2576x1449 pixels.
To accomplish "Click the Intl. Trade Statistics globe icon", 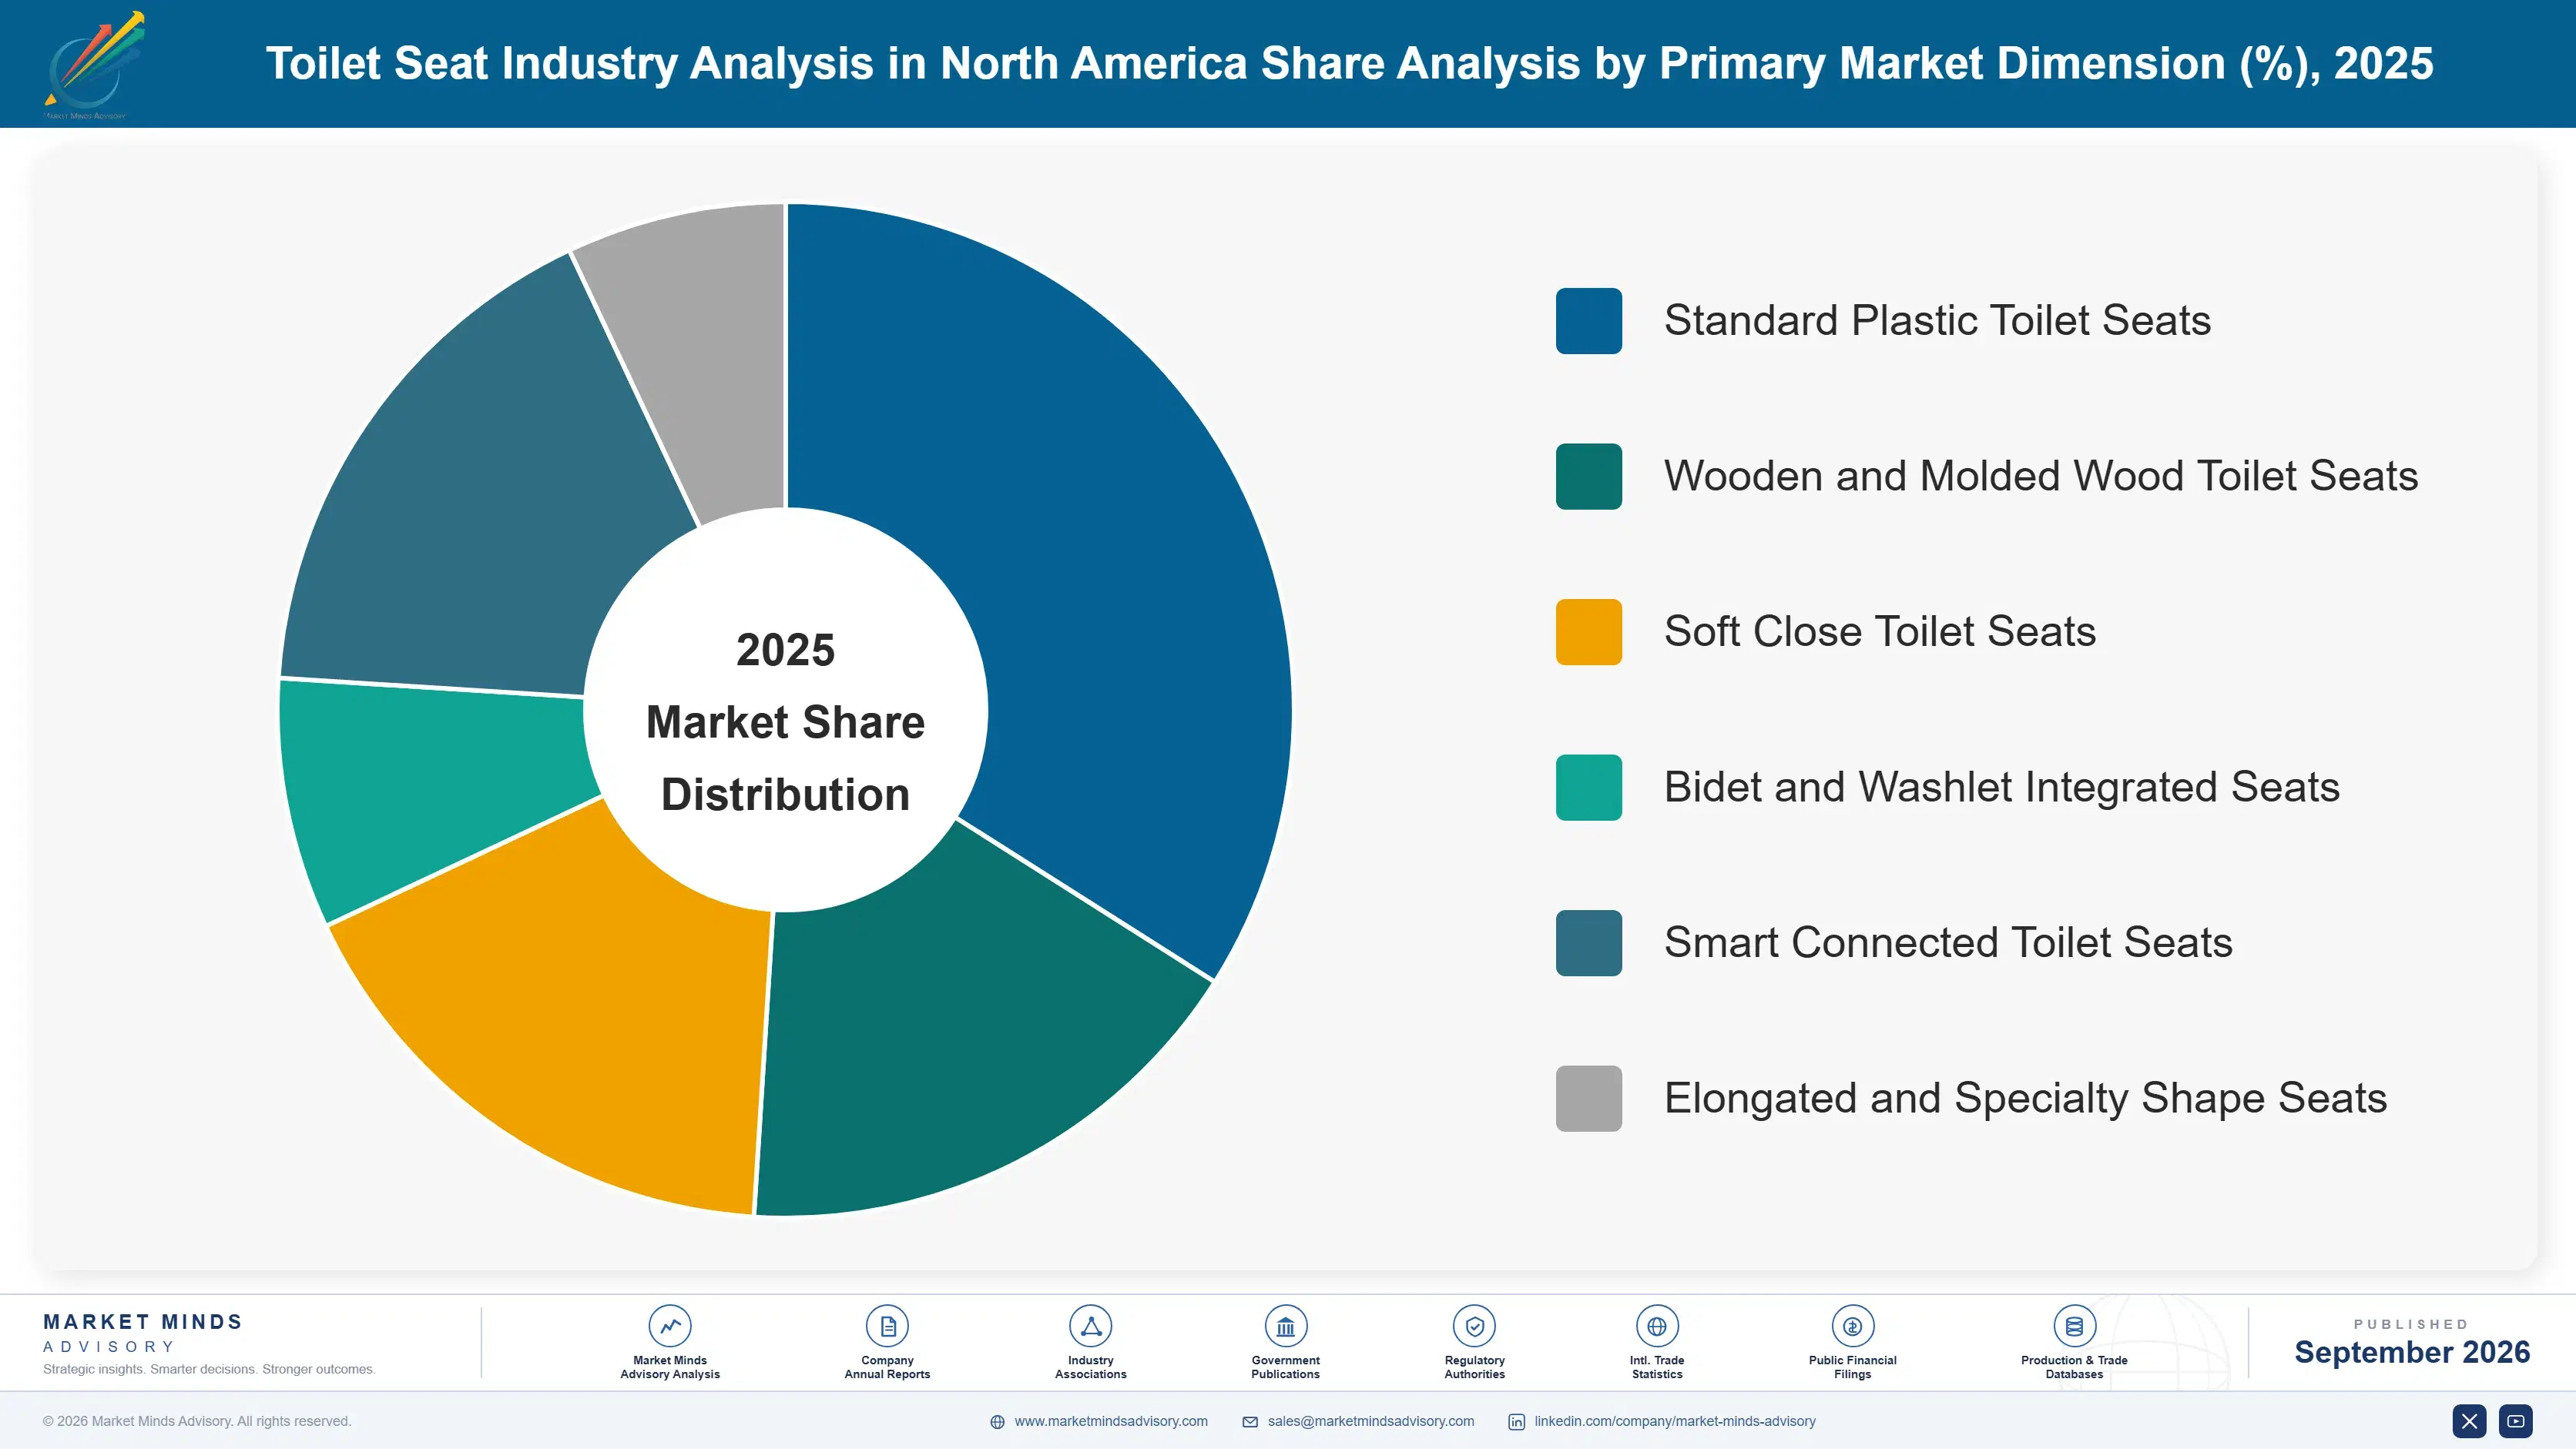I will coord(1657,1326).
